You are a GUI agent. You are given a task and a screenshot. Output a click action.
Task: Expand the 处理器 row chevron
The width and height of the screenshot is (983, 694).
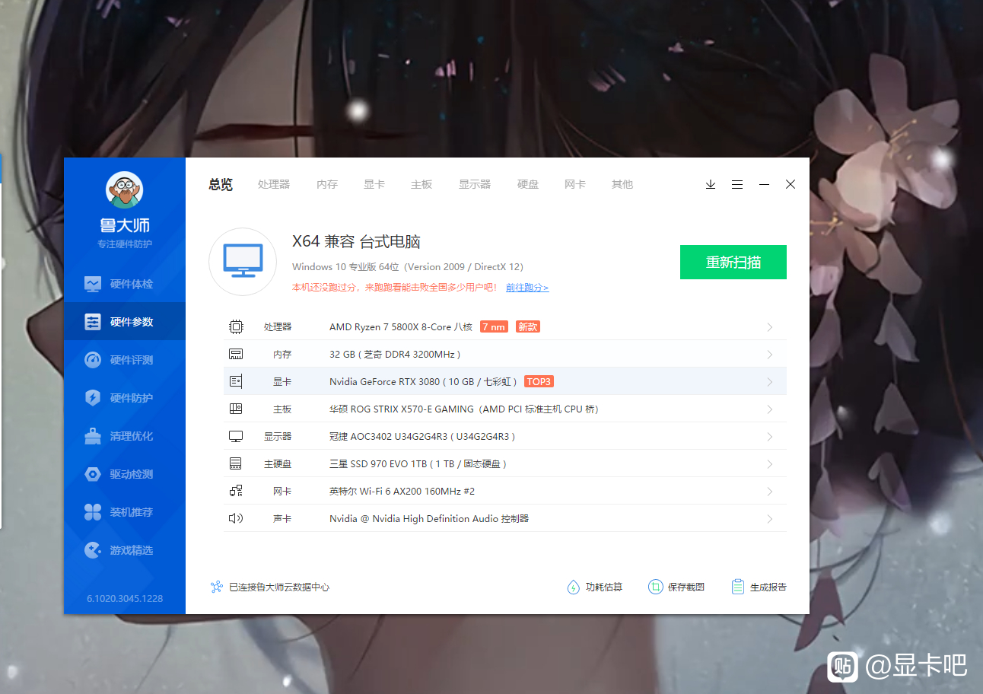point(770,327)
